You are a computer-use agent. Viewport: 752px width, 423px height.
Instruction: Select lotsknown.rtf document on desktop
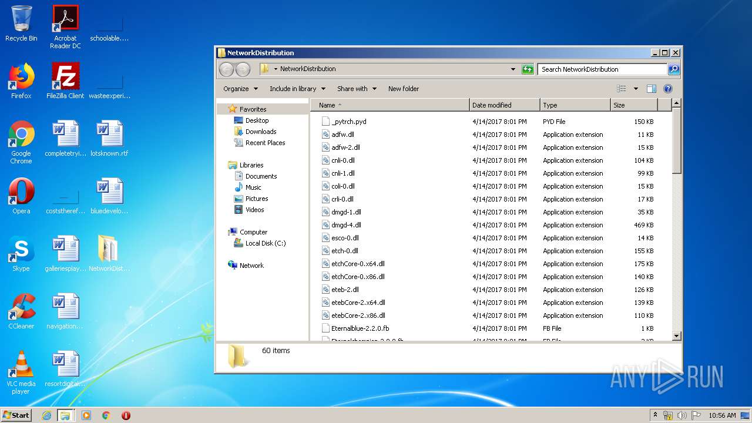tap(109, 139)
